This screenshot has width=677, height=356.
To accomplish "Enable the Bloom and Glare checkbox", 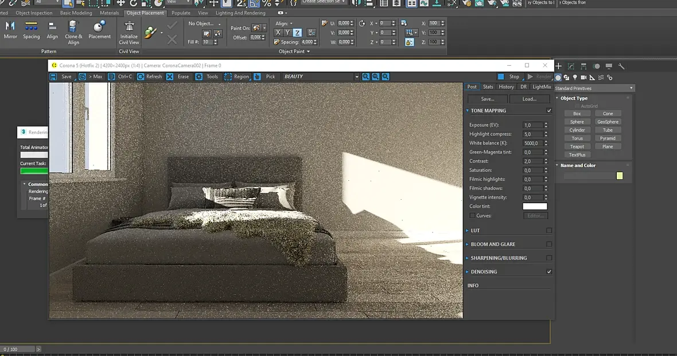I will click(549, 244).
